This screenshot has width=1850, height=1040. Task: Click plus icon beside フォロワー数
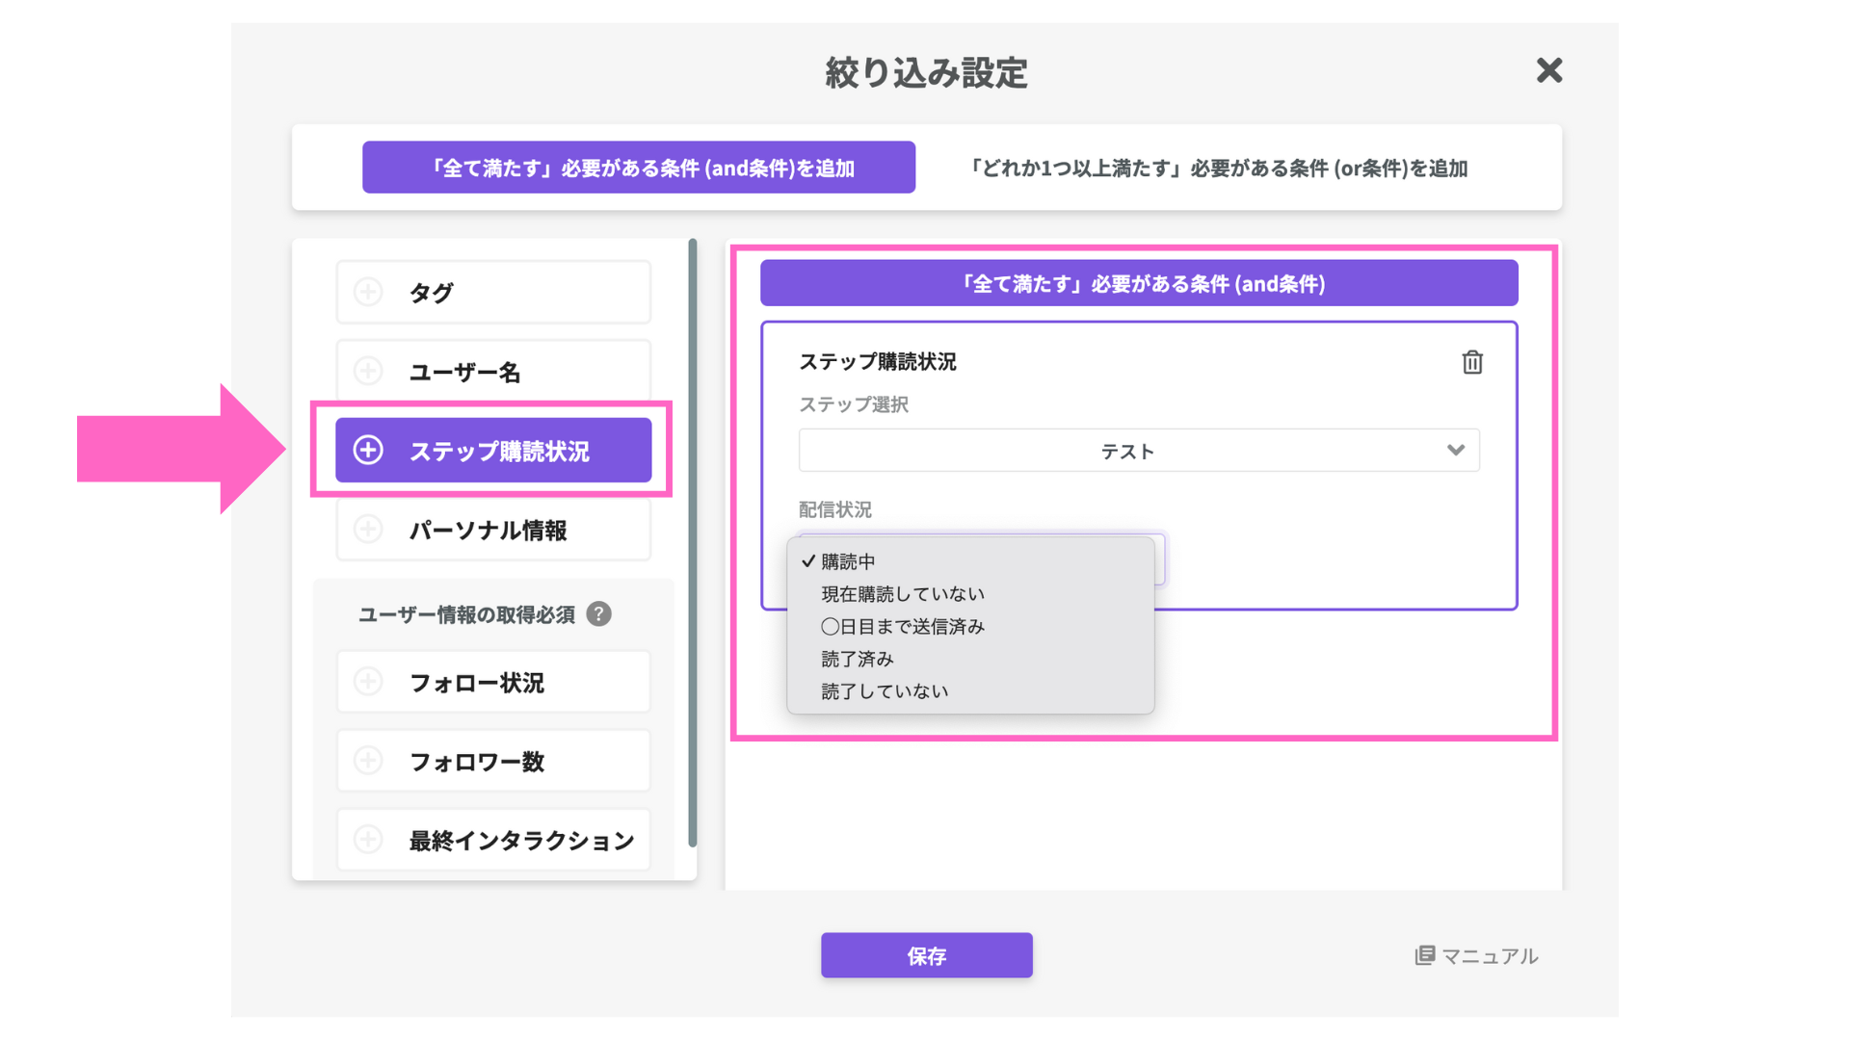click(368, 761)
